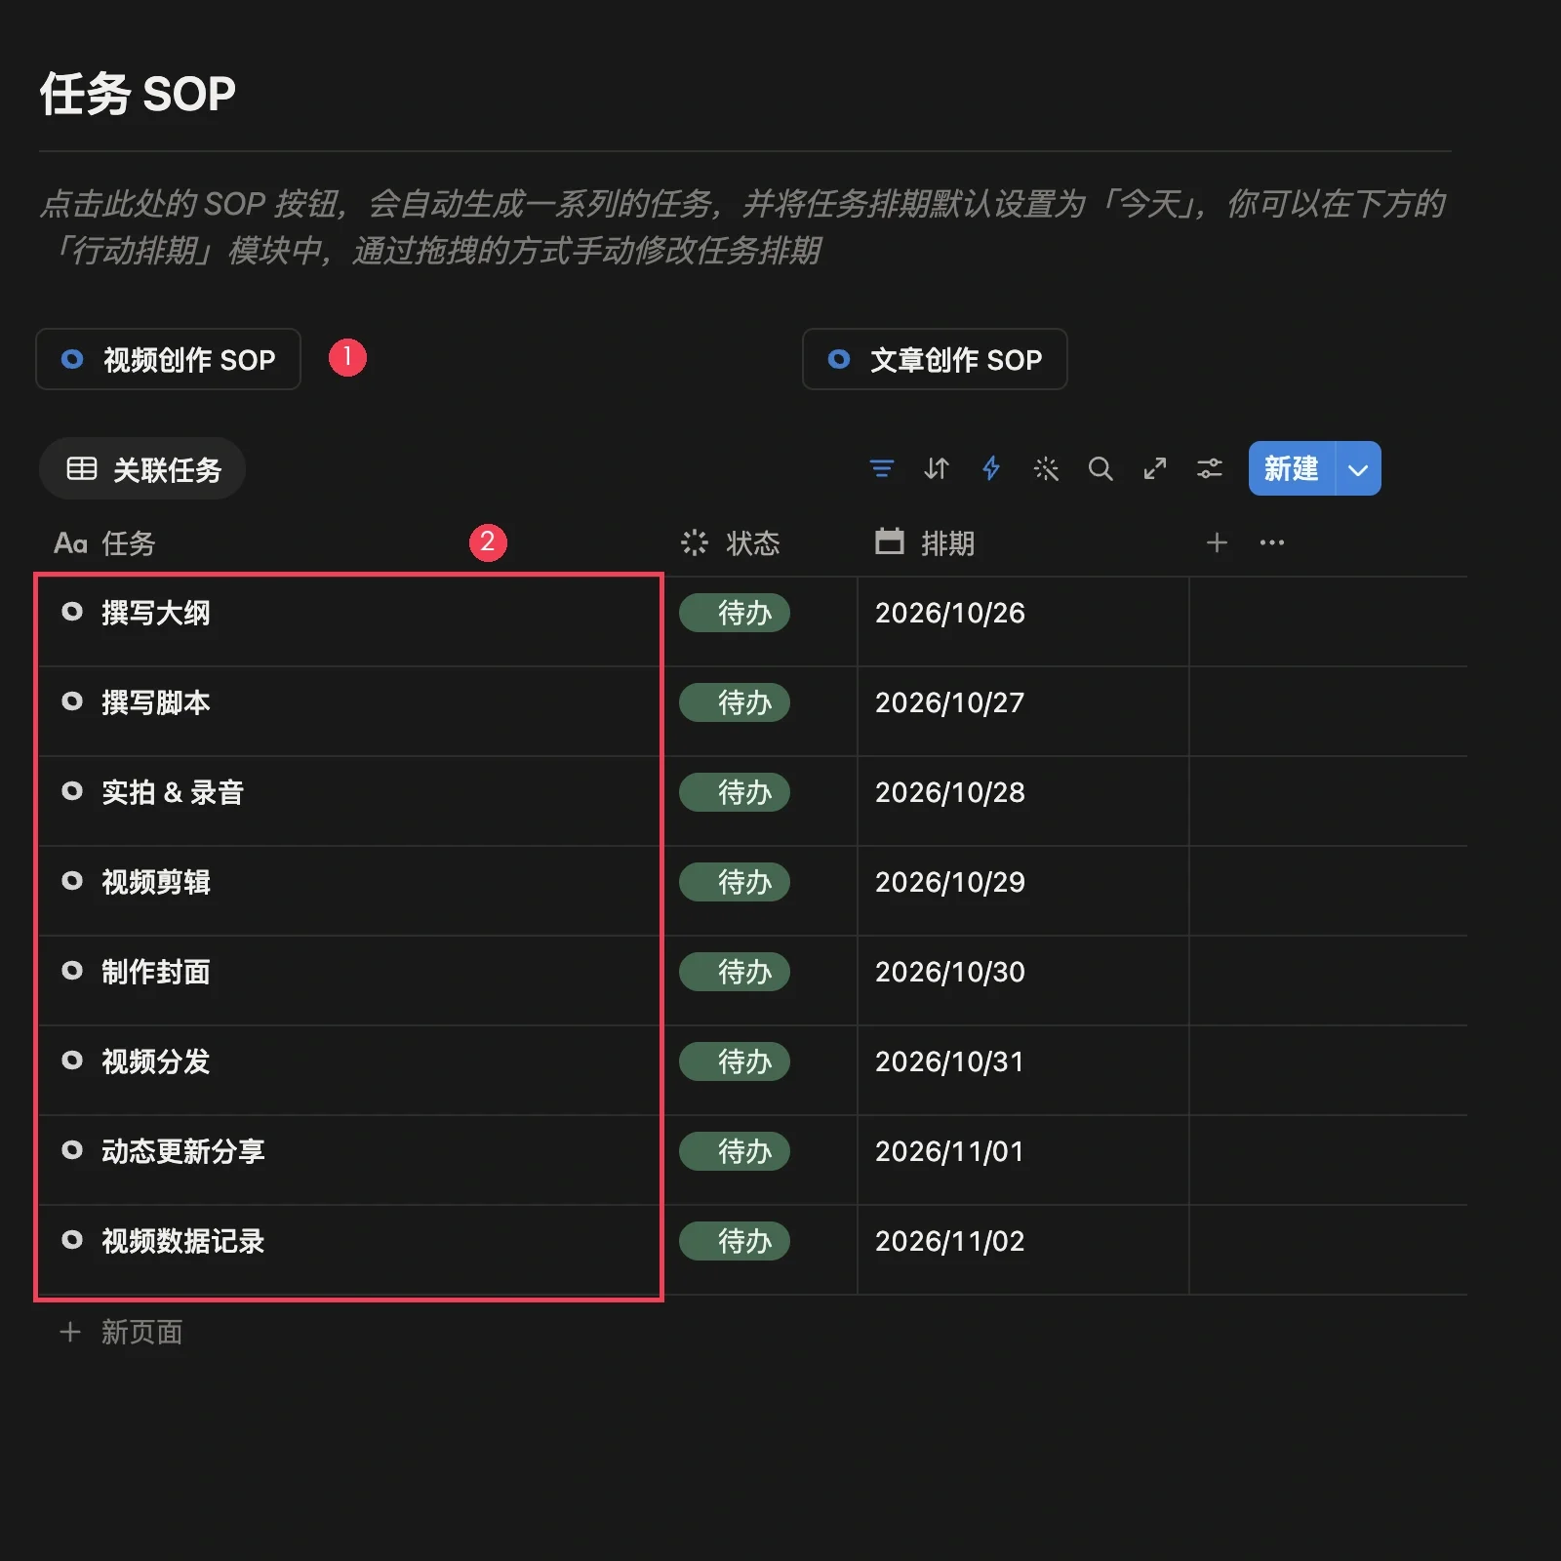Open the three-dots column options menu
The image size is (1561, 1561).
click(1272, 542)
